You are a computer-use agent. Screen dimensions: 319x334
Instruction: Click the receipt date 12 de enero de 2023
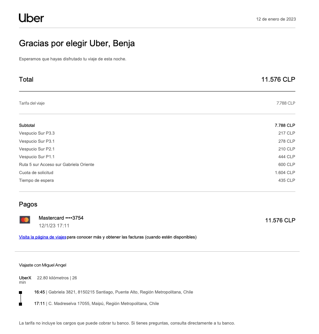[276, 19]
